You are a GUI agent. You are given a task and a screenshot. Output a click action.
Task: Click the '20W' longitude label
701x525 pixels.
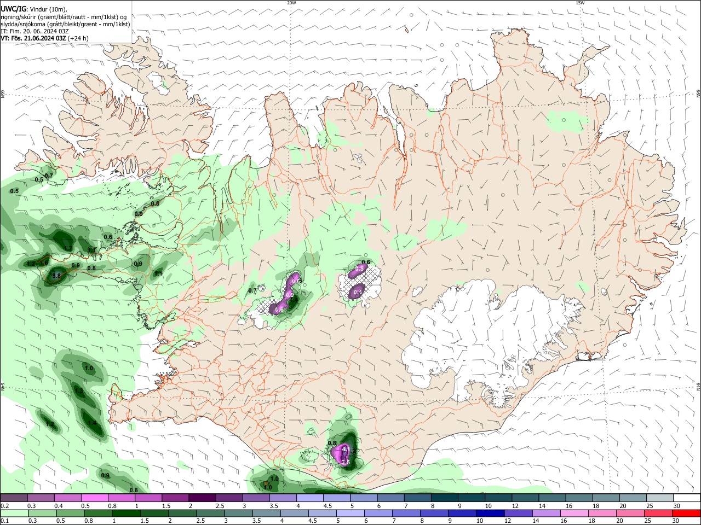tap(291, 3)
